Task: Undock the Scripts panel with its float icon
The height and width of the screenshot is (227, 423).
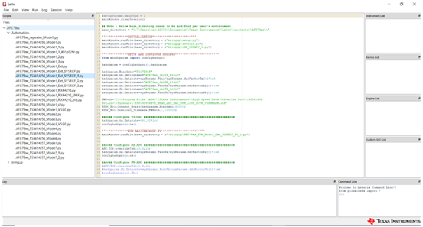Action: [x=93, y=16]
